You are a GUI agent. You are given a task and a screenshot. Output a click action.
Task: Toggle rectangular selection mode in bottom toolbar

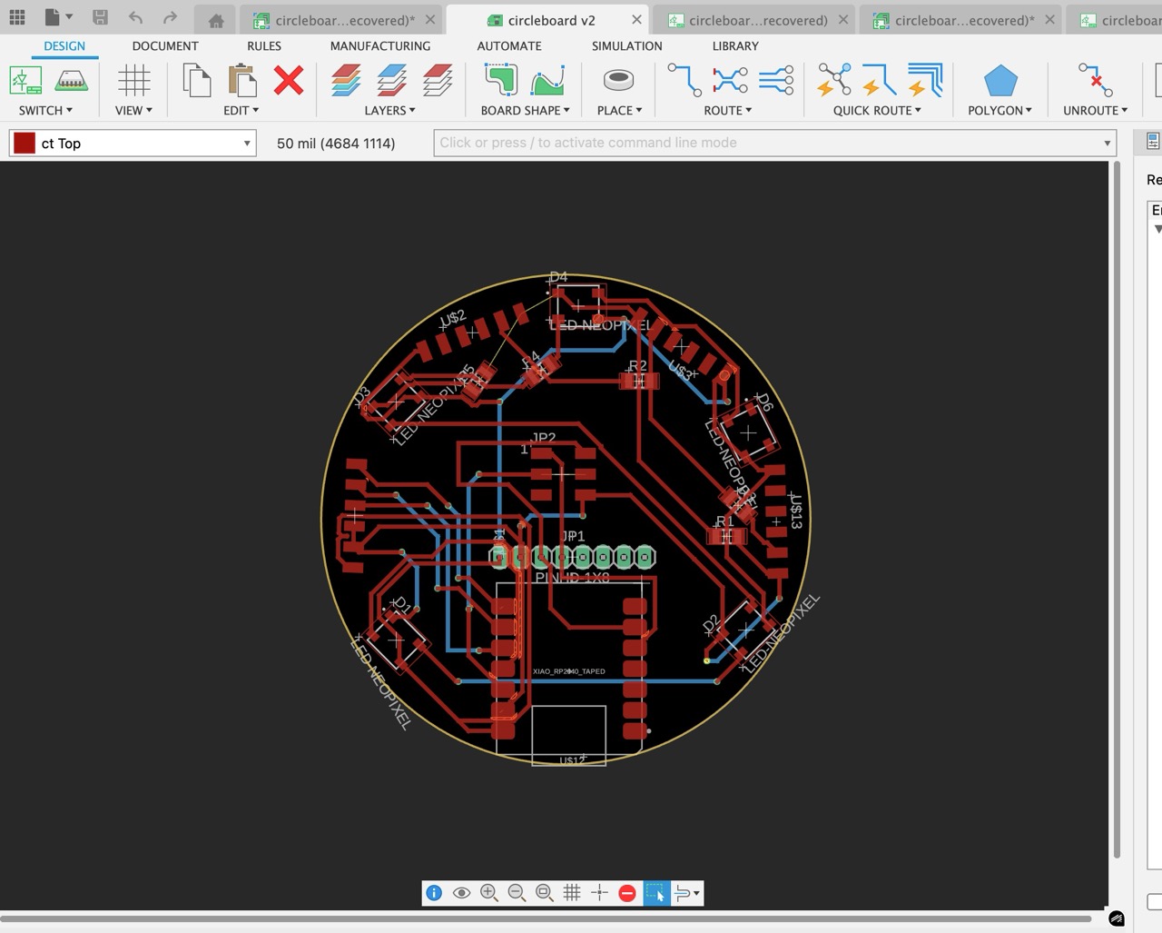pos(655,893)
